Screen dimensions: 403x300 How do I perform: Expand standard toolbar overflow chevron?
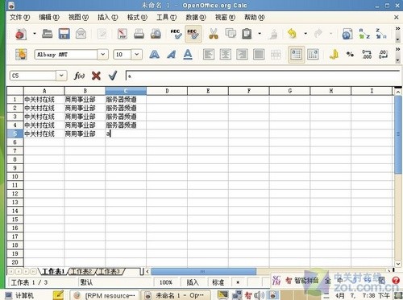pos(398,28)
